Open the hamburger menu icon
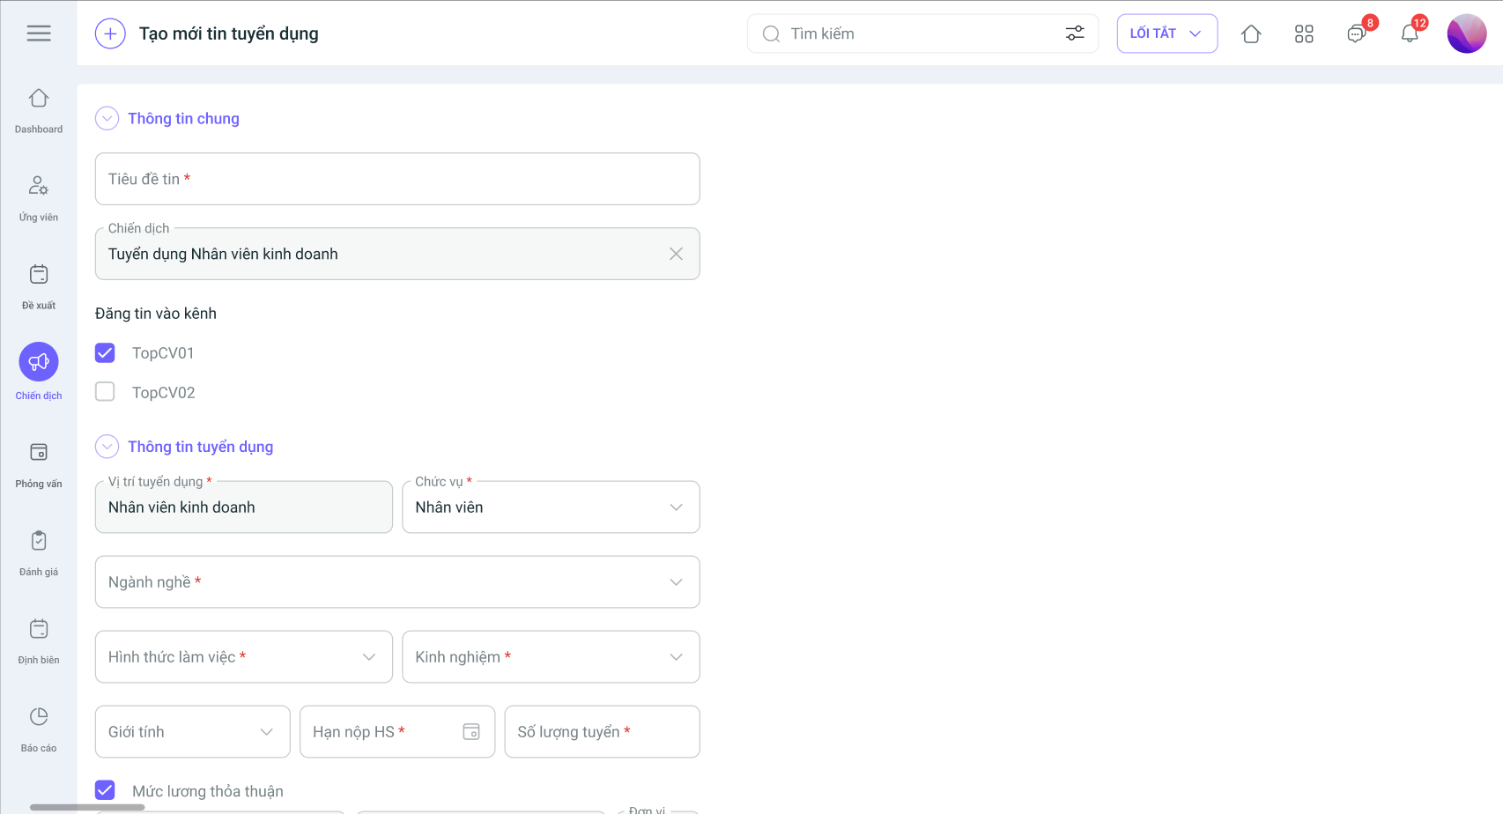 tap(39, 33)
